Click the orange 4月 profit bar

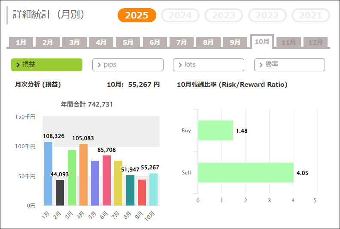83,175
